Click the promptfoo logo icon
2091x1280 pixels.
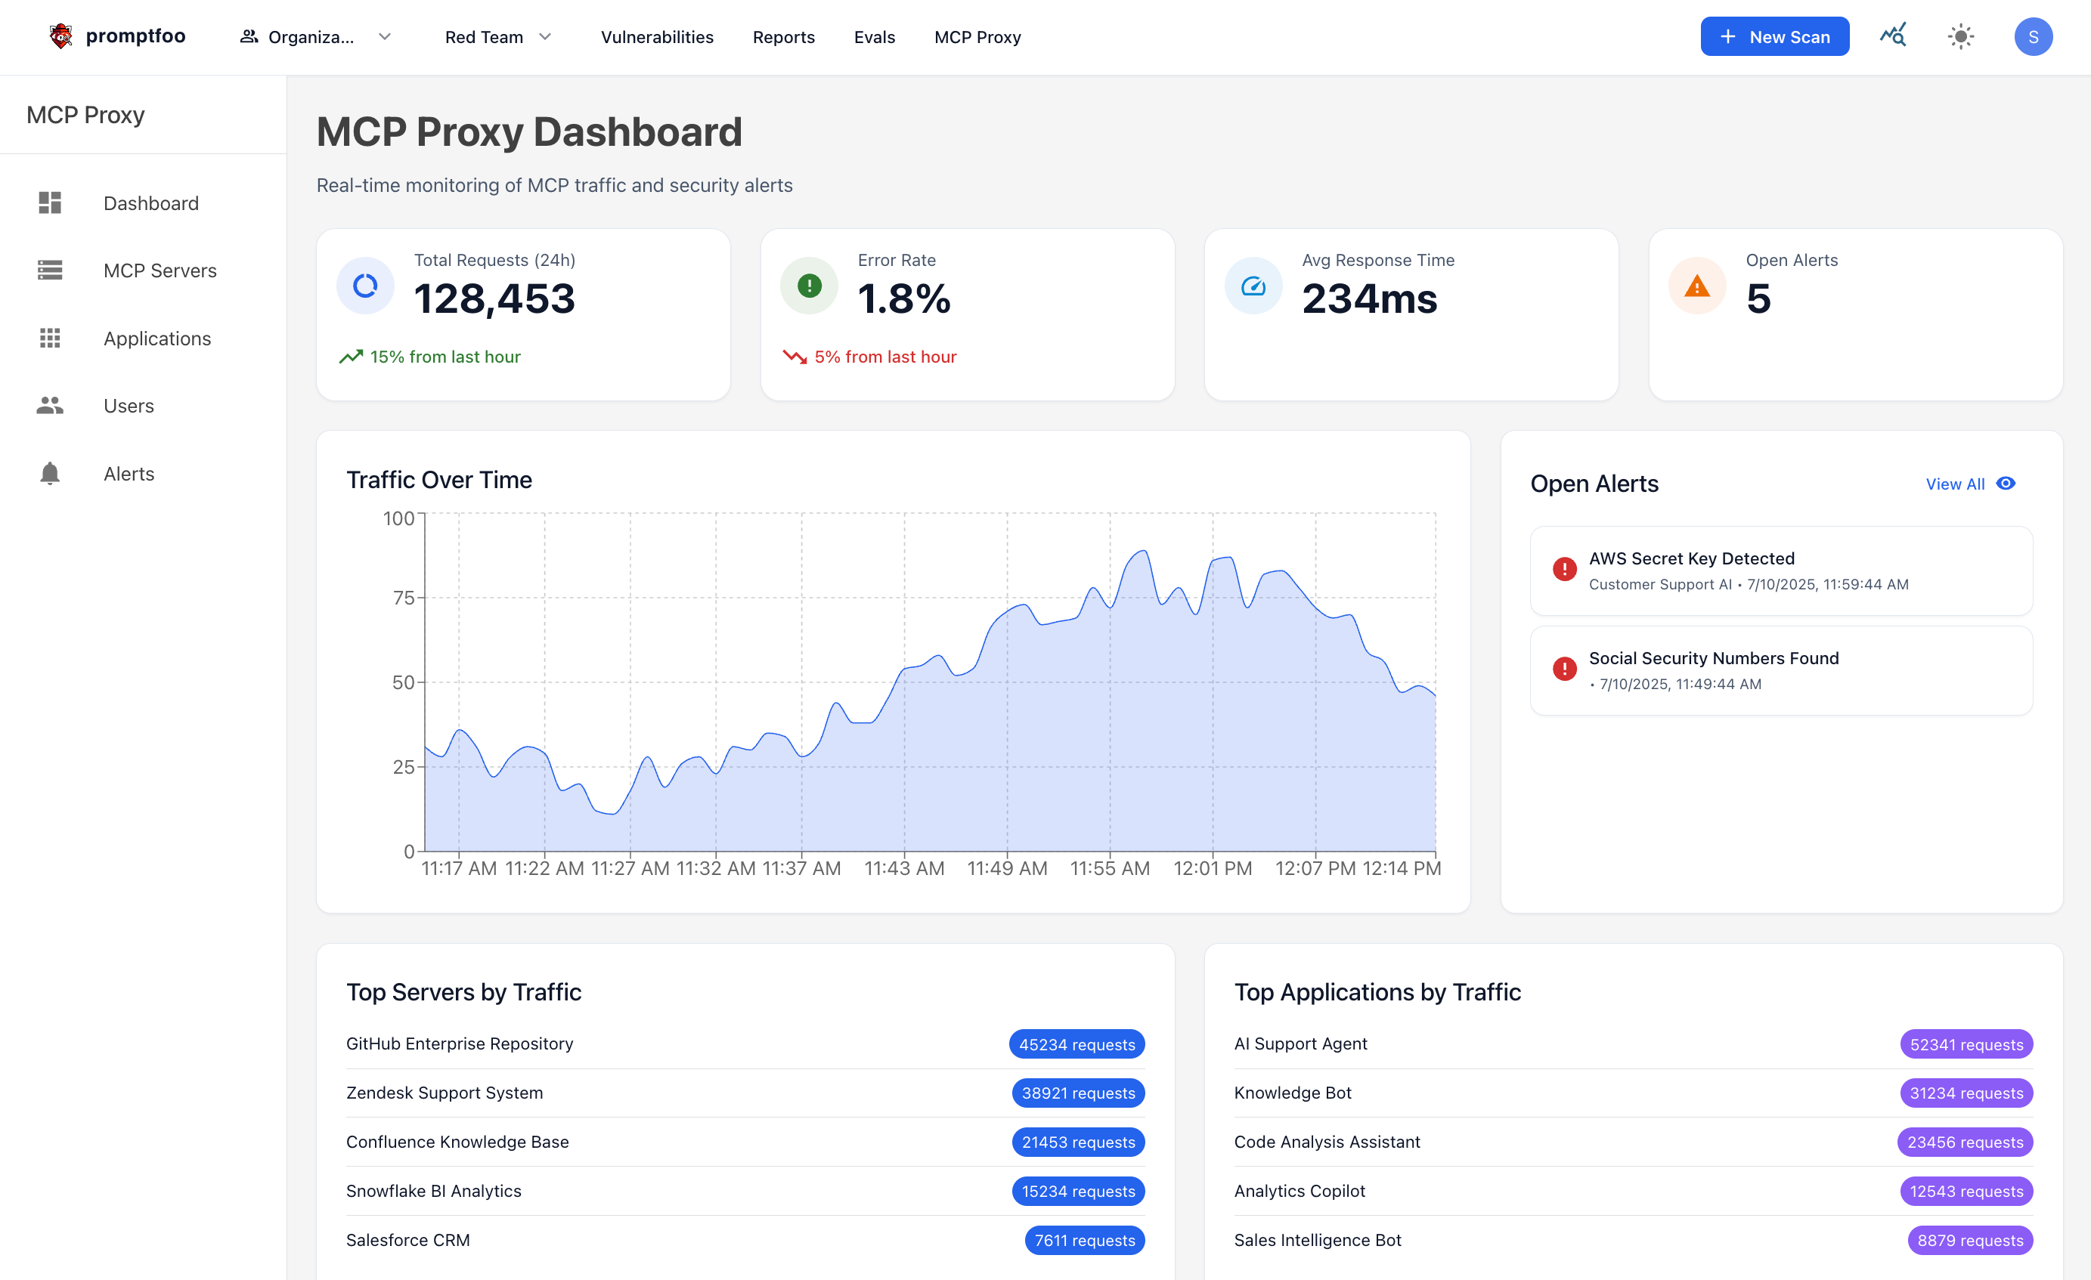(x=60, y=36)
